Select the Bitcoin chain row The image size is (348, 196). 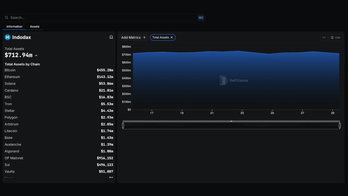click(59, 70)
